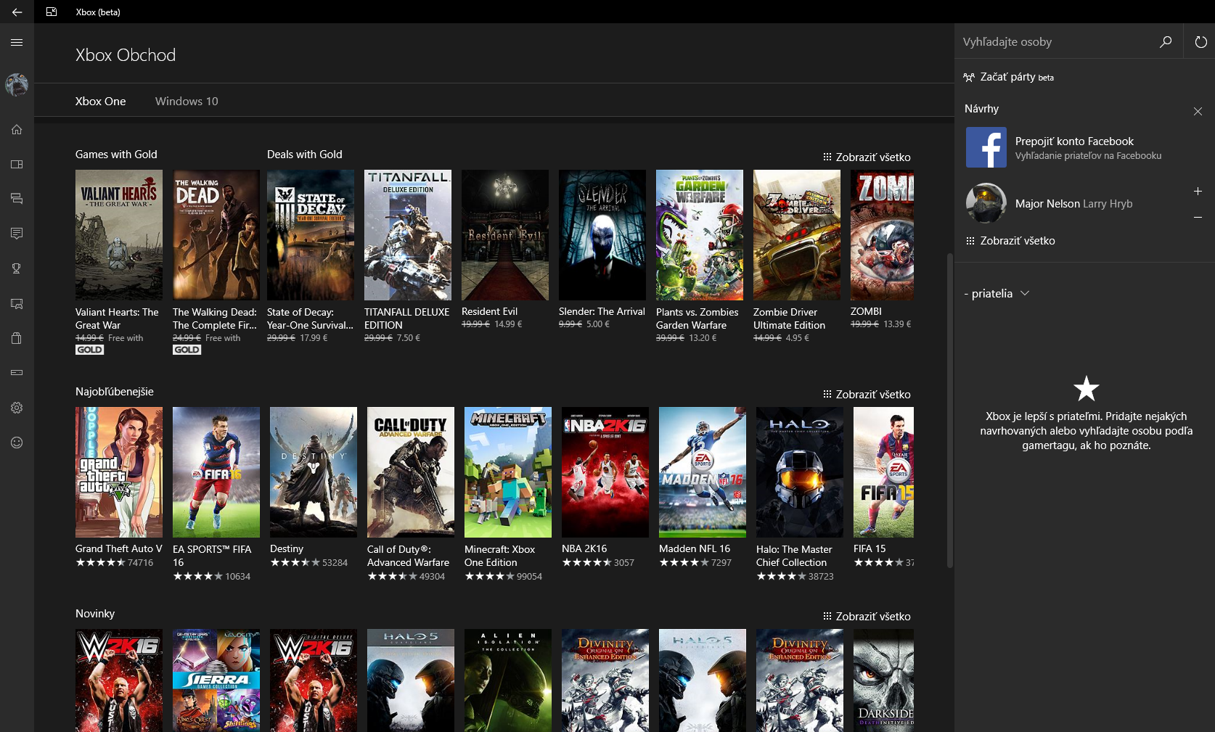Open Zombie Driver Ultimate Edition cover

797,235
